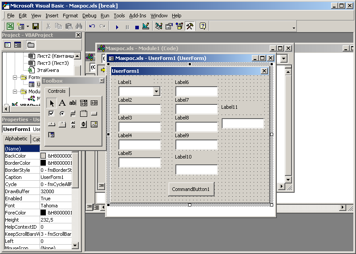Select the ToggleButton tool in Toolbox
The height and width of the screenshot is (254, 356).
tap(73, 114)
